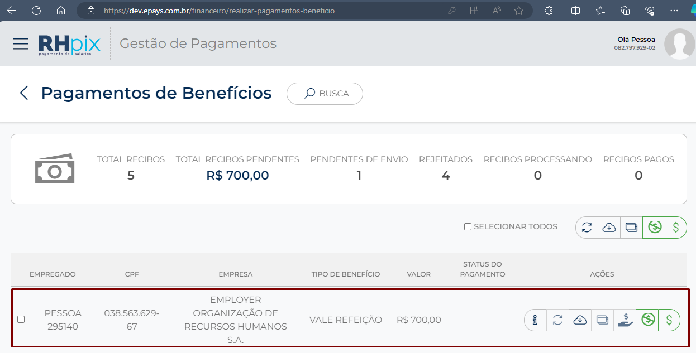696x353 pixels.
Task: Click the RECIBOS PROCESSANDO count
Action: click(538, 176)
